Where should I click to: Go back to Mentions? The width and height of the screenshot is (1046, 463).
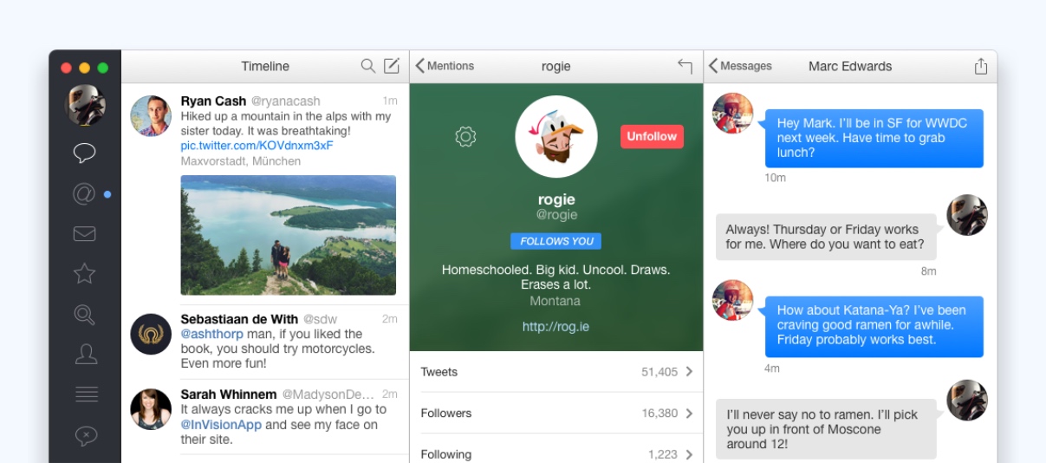445,66
